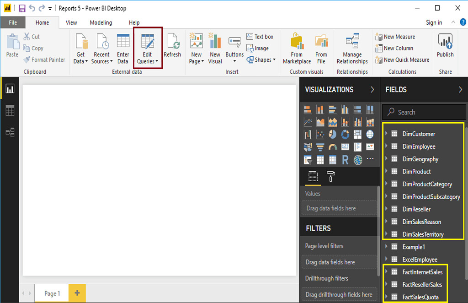Open the File menu

(x=13, y=22)
